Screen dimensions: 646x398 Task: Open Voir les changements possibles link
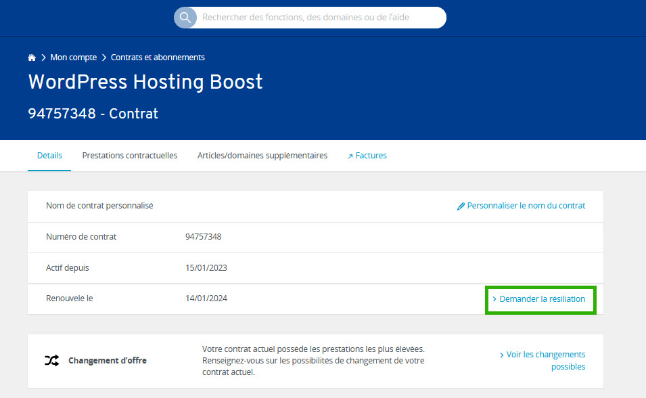pyautogui.click(x=545, y=361)
